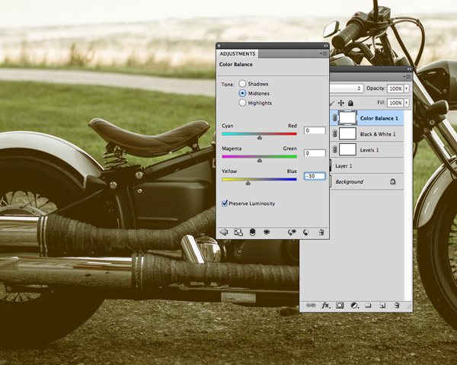Click the Yellow-Blue slider handle
The height and width of the screenshot is (365, 457).
point(248,182)
